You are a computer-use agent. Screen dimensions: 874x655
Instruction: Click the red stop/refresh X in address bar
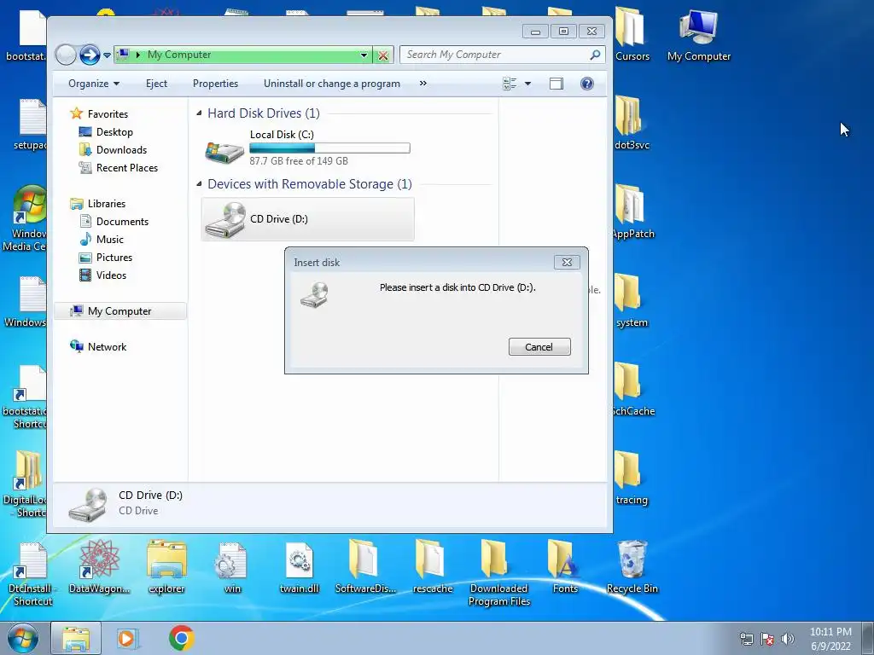[383, 55]
